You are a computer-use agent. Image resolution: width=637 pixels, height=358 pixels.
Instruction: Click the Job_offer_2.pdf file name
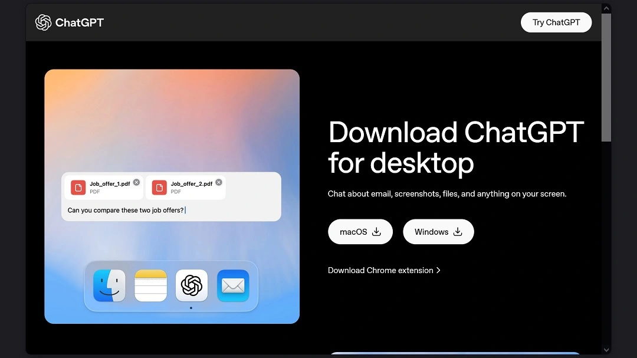point(191,183)
